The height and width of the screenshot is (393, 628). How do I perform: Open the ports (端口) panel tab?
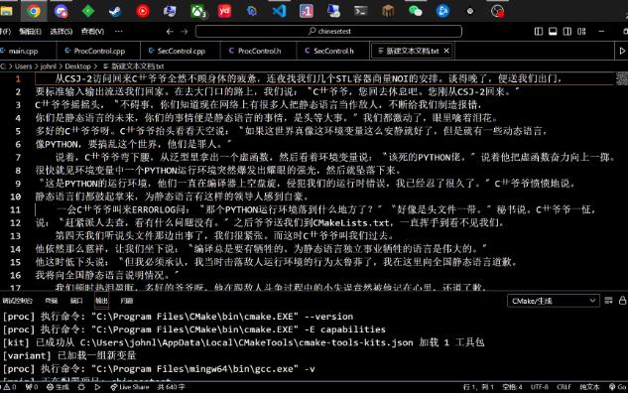tap(76, 301)
